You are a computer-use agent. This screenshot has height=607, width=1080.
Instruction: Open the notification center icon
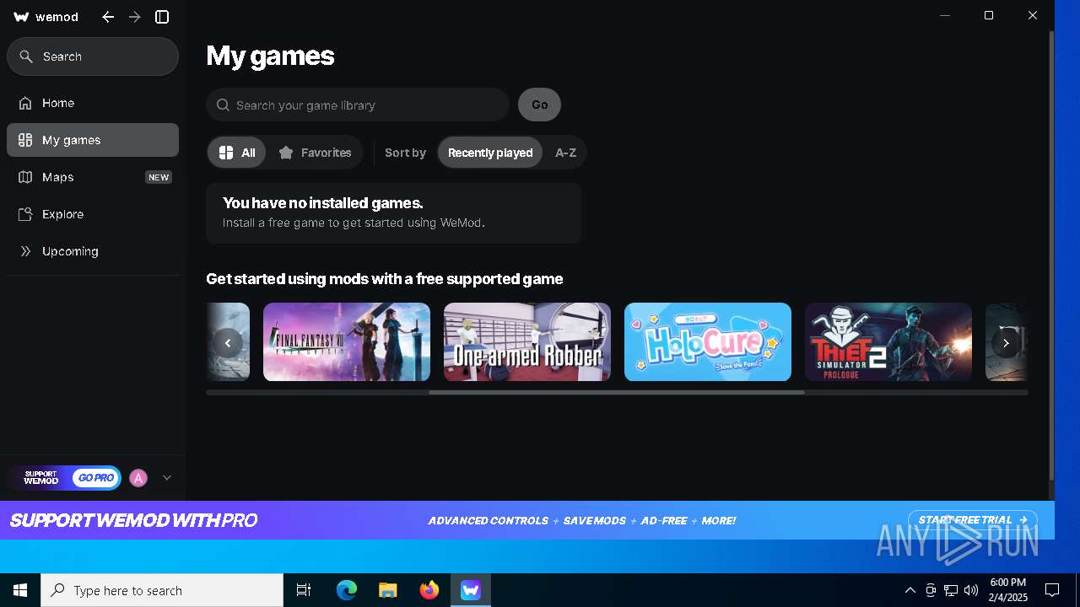click(x=1052, y=590)
